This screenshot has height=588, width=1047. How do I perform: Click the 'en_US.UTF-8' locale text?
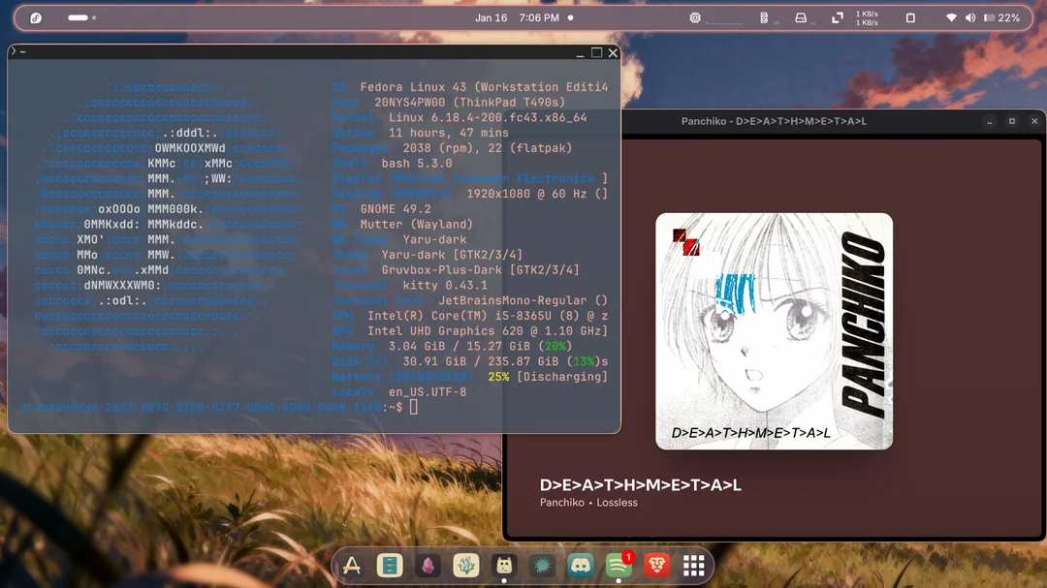428,392
